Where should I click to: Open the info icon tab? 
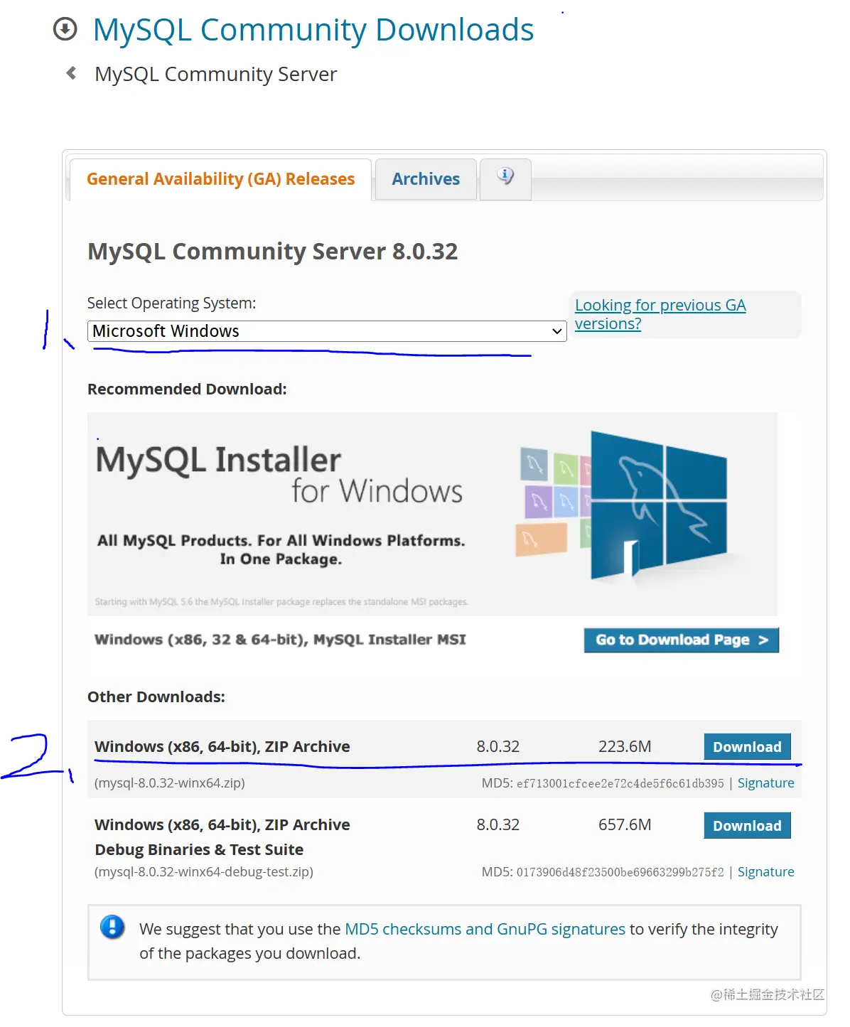point(505,178)
